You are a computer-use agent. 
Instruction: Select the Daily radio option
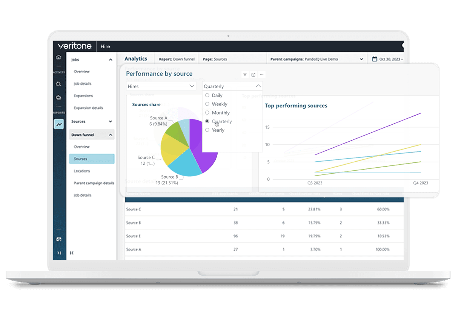pos(207,95)
